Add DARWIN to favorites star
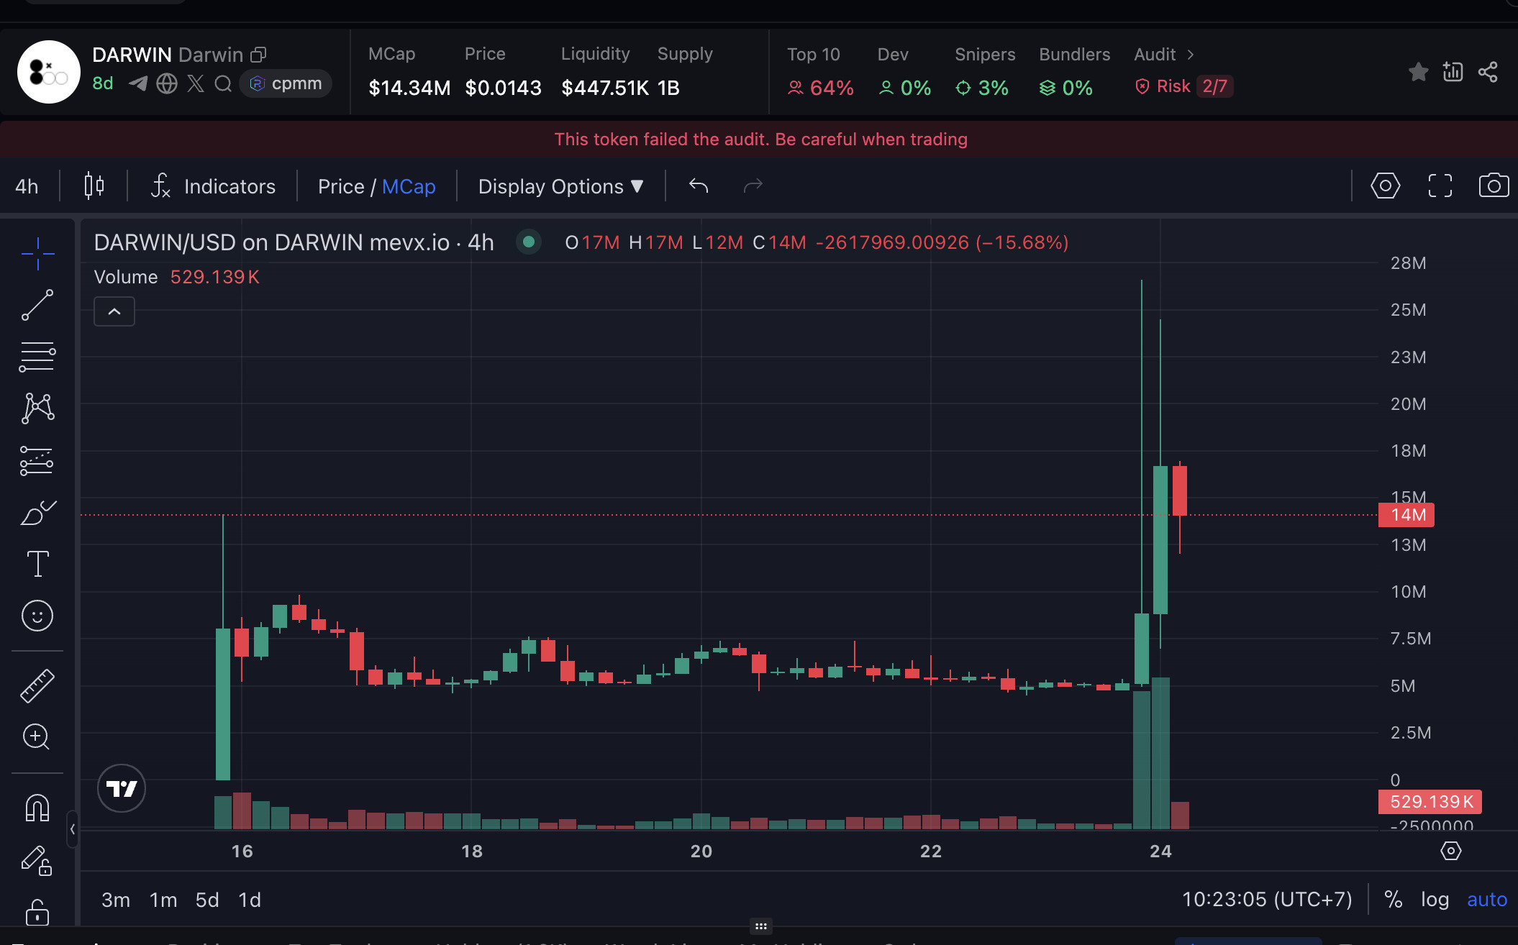This screenshot has width=1518, height=945. point(1418,72)
